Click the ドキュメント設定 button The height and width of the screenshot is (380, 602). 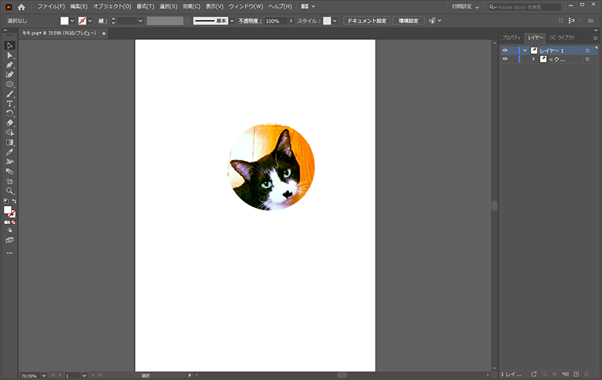pyautogui.click(x=366, y=21)
